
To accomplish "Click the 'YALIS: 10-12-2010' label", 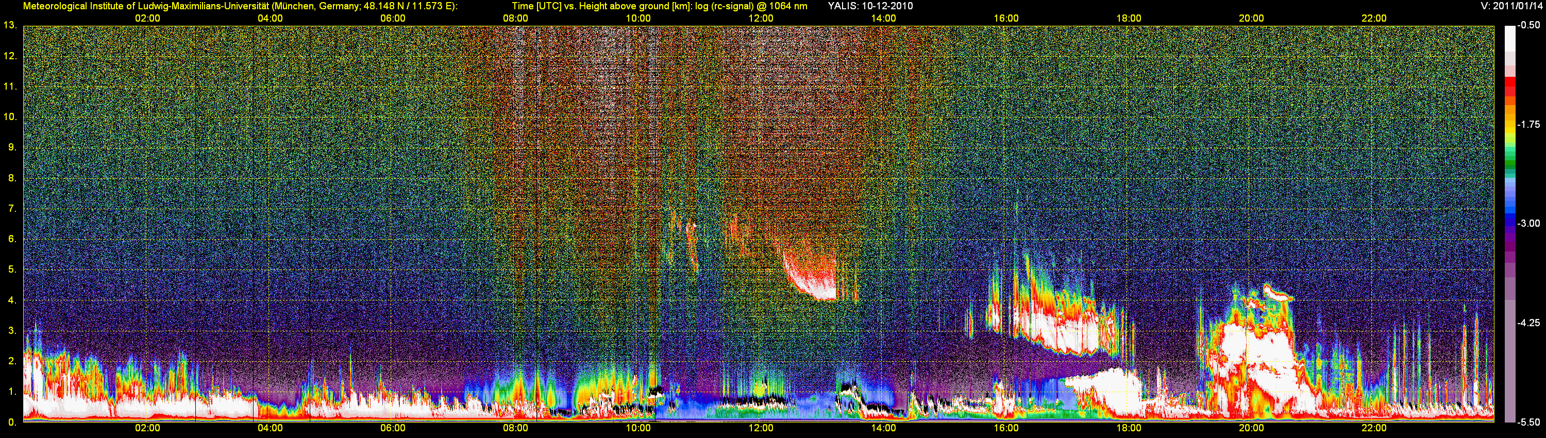I will click(x=870, y=6).
